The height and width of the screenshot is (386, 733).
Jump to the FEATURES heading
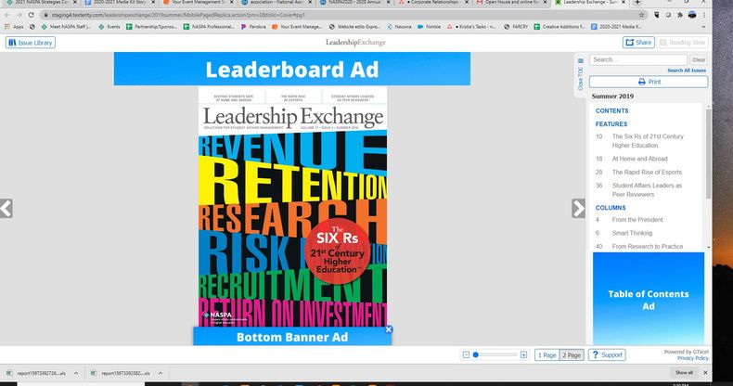tap(611, 123)
